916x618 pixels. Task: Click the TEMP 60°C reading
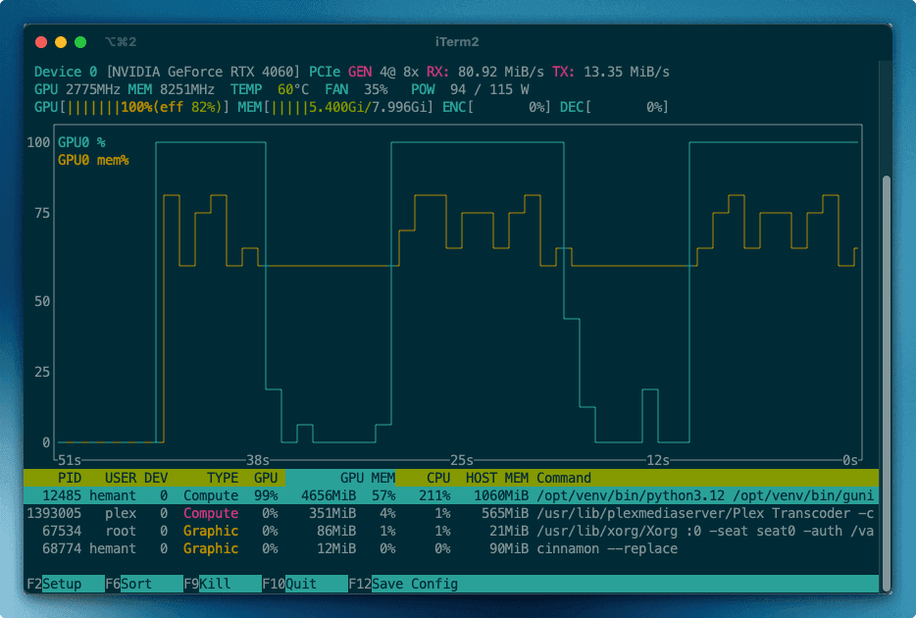click(270, 89)
